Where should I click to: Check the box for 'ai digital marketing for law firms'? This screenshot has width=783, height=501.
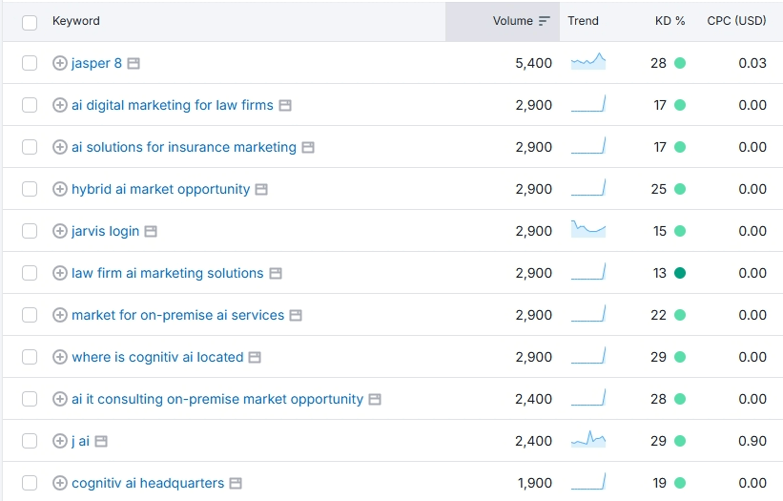pos(30,105)
